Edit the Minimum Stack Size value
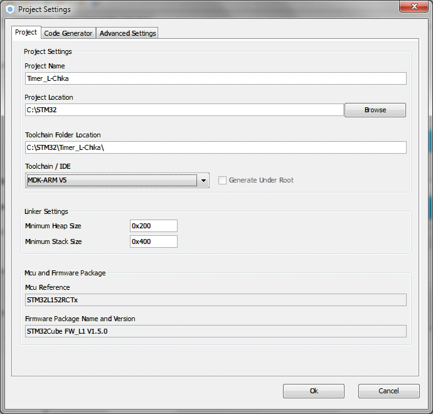 154,242
